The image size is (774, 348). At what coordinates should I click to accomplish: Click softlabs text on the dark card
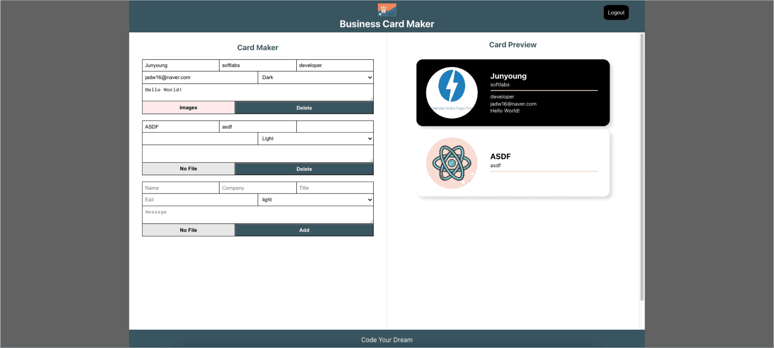click(x=500, y=84)
